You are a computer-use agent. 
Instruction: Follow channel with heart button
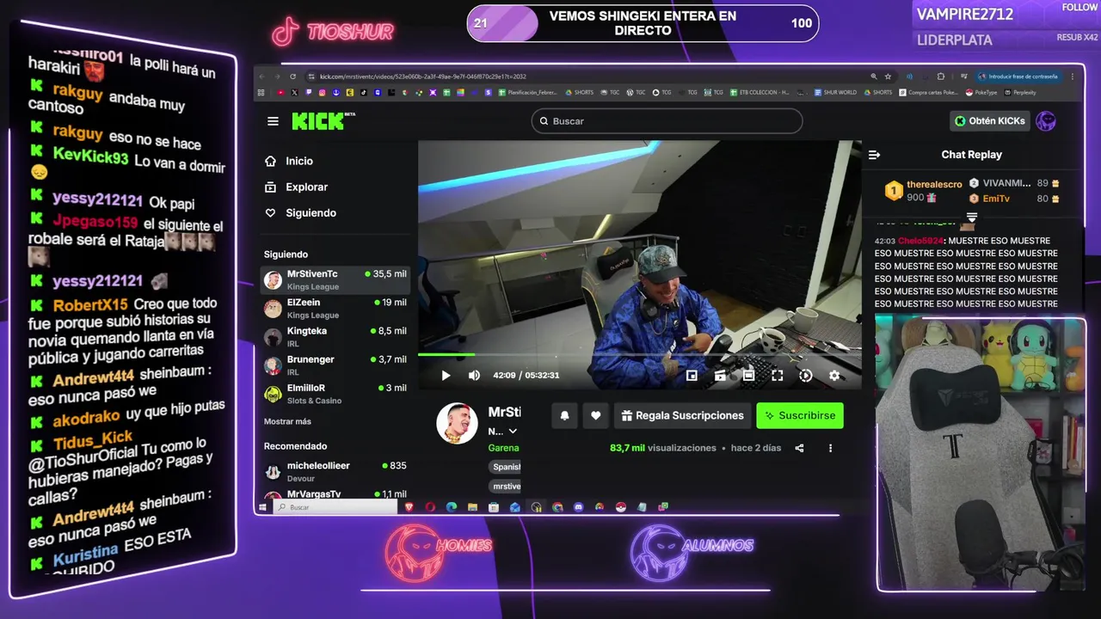(x=595, y=415)
